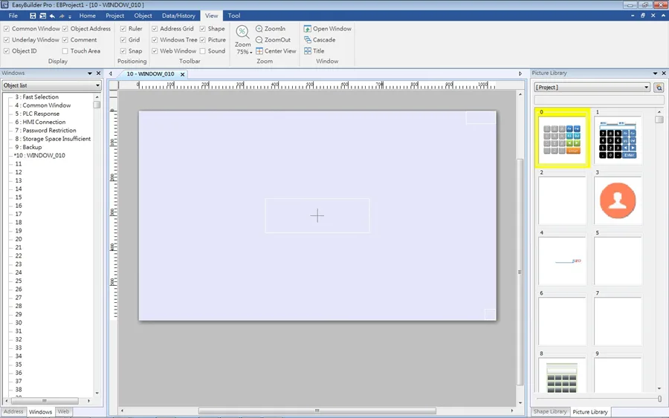Screen dimensions: 669x418
Task: Enable Sound toolbar checkbox
Action: (x=203, y=50)
